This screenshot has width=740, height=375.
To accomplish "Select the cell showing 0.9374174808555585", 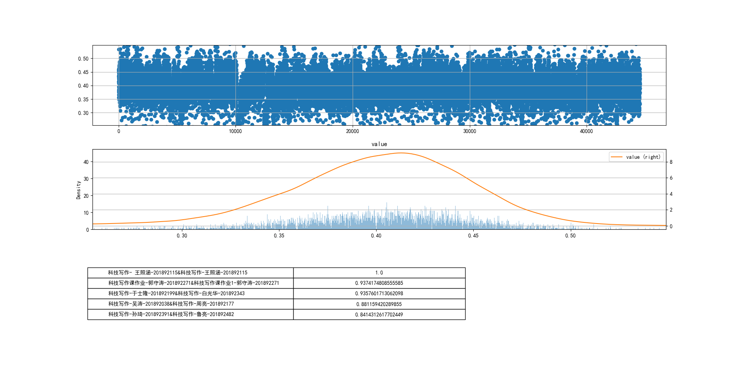I will [x=379, y=283].
